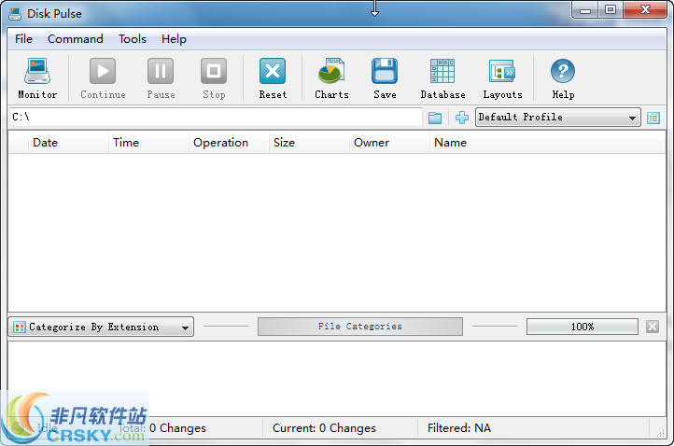Click the C:\ directory path field

[x=216, y=118]
